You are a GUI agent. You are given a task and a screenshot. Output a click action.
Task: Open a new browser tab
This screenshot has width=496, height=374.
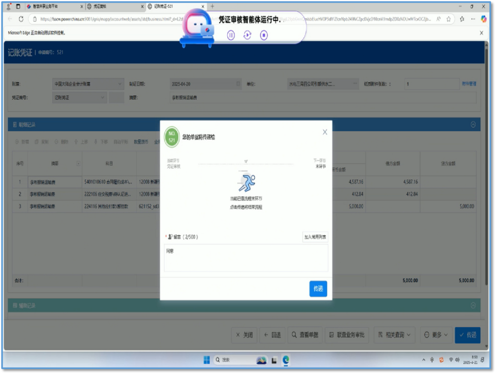point(212,6)
